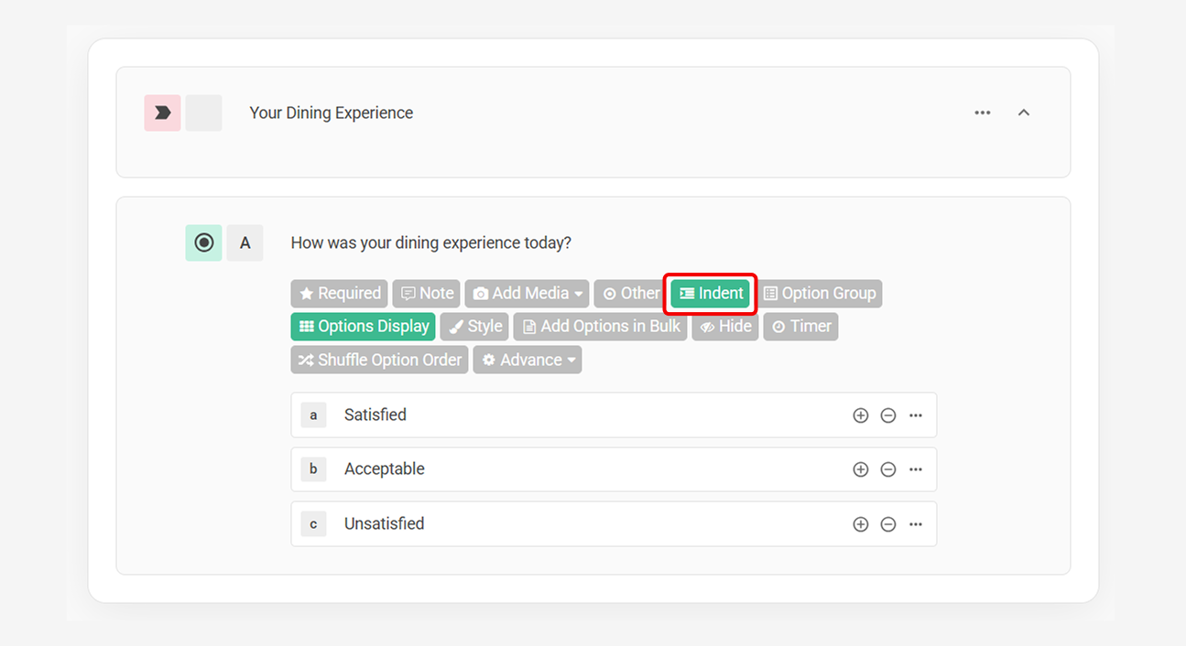Click the Add Options in Bulk button

[x=600, y=326]
